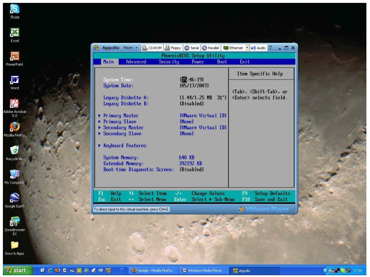Open the Exit BIOS tab

[x=245, y=62]
